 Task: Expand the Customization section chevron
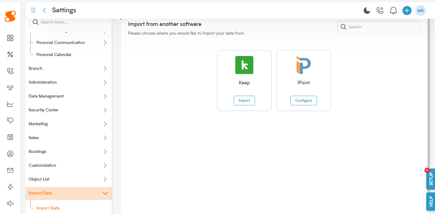pyautogui.click(x=105, y=166)
